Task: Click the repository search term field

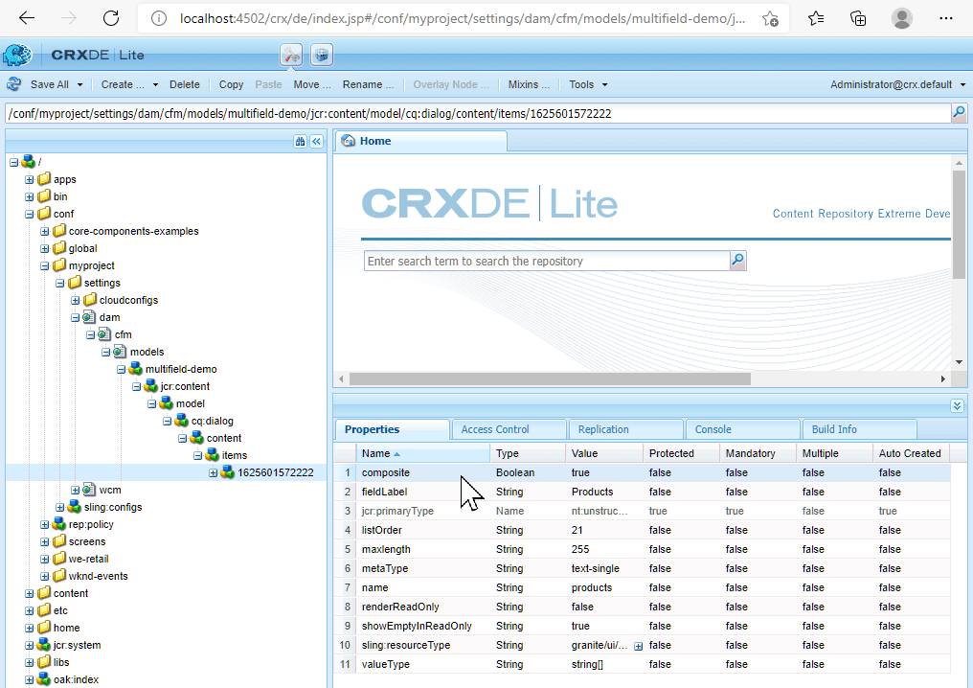Action: click(x=547, y=261)
